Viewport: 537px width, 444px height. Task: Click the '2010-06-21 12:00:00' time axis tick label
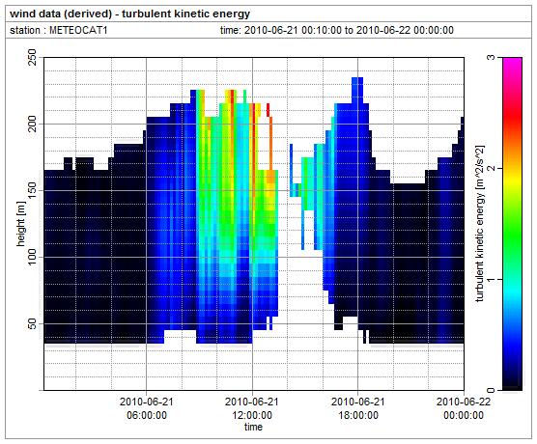pyautogui.click(x=252, y=408)
